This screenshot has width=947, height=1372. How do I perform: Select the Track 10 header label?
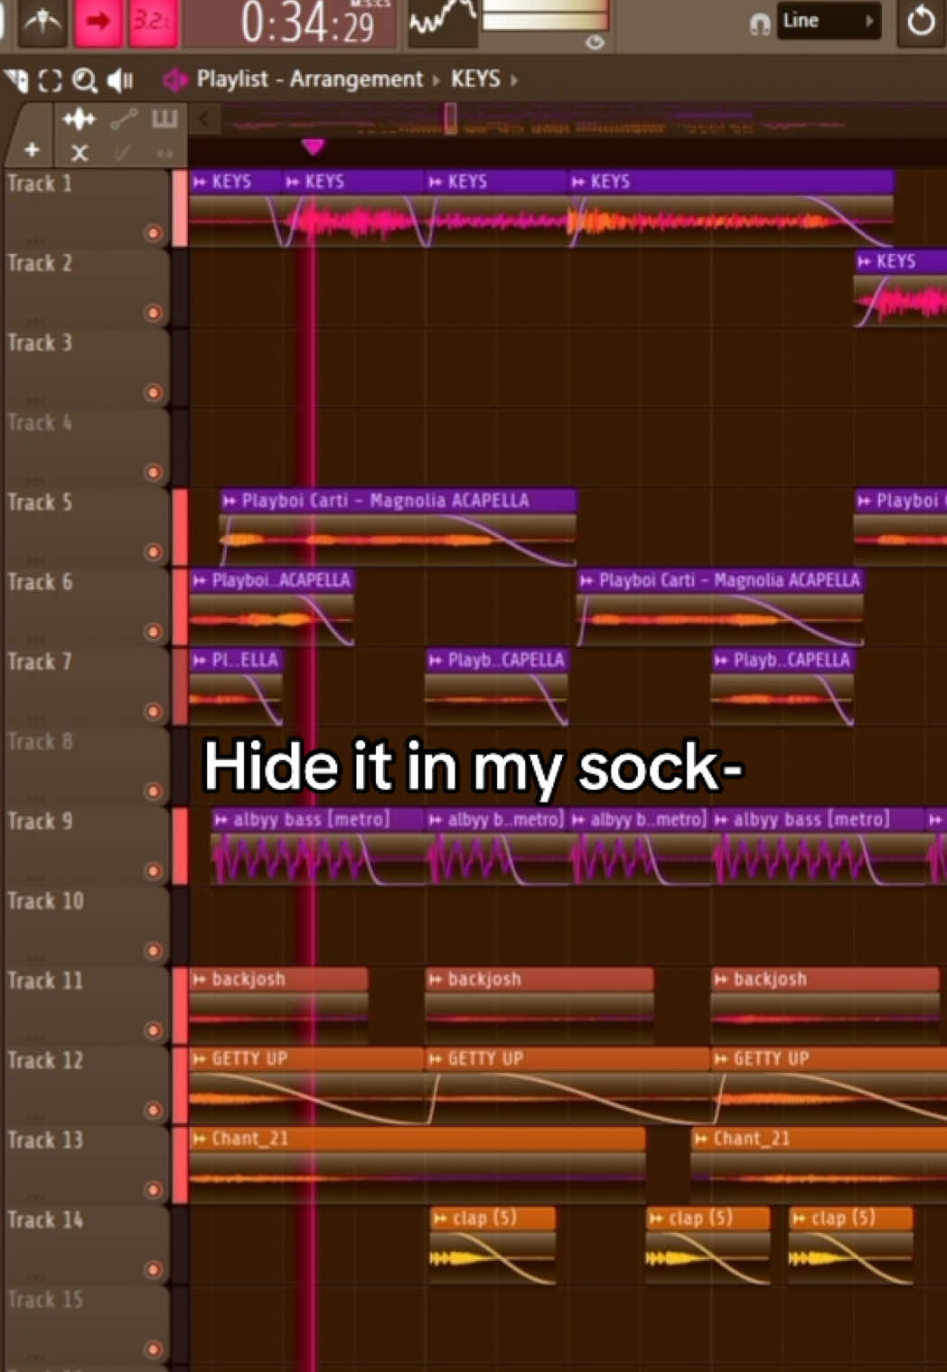[x=45, y=901]
